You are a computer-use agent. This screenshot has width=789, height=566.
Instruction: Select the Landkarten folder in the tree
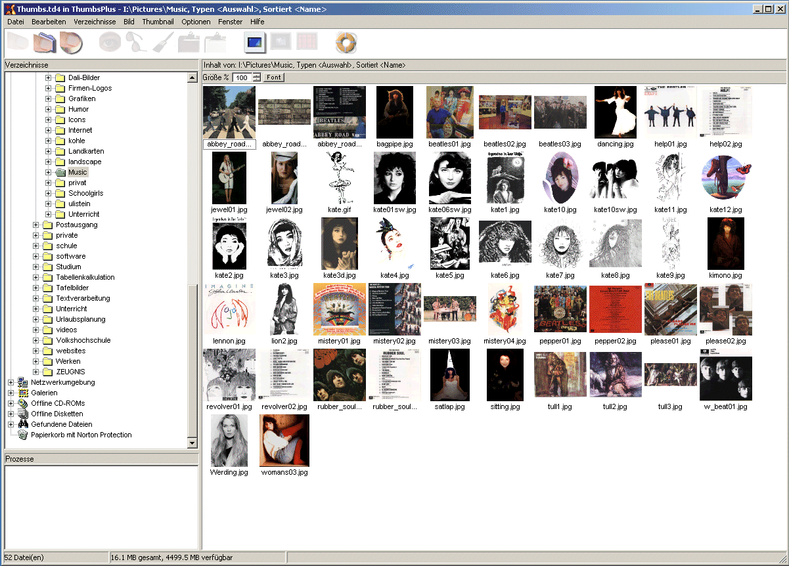point(86,151)
